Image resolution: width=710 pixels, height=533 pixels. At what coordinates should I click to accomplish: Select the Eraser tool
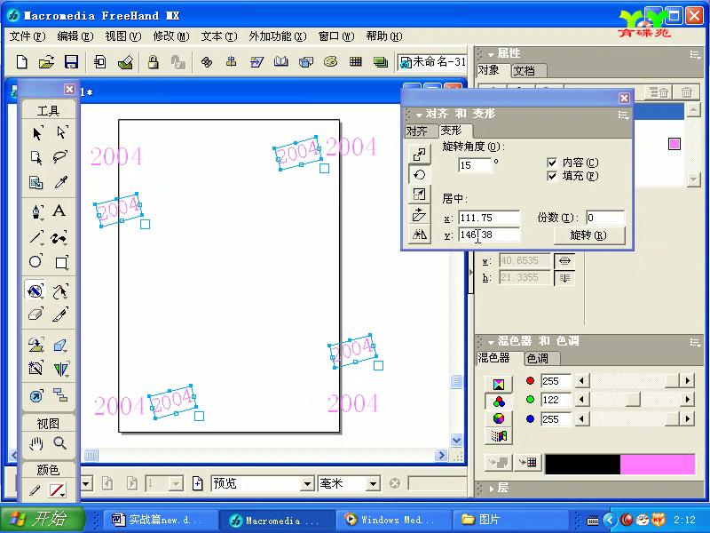click(35, 314)
